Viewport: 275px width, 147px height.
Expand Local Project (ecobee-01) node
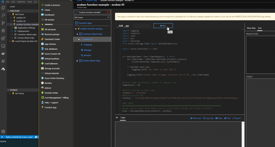[x=10, y=41]
